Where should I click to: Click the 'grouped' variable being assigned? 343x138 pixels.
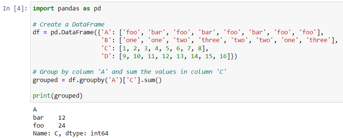[x=45, y=80]
